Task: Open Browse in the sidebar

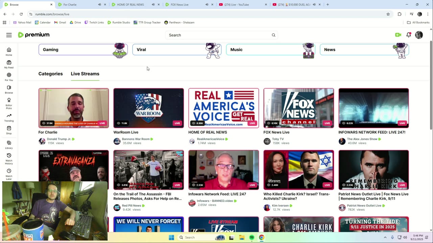Action: click(x=9, y=89)
